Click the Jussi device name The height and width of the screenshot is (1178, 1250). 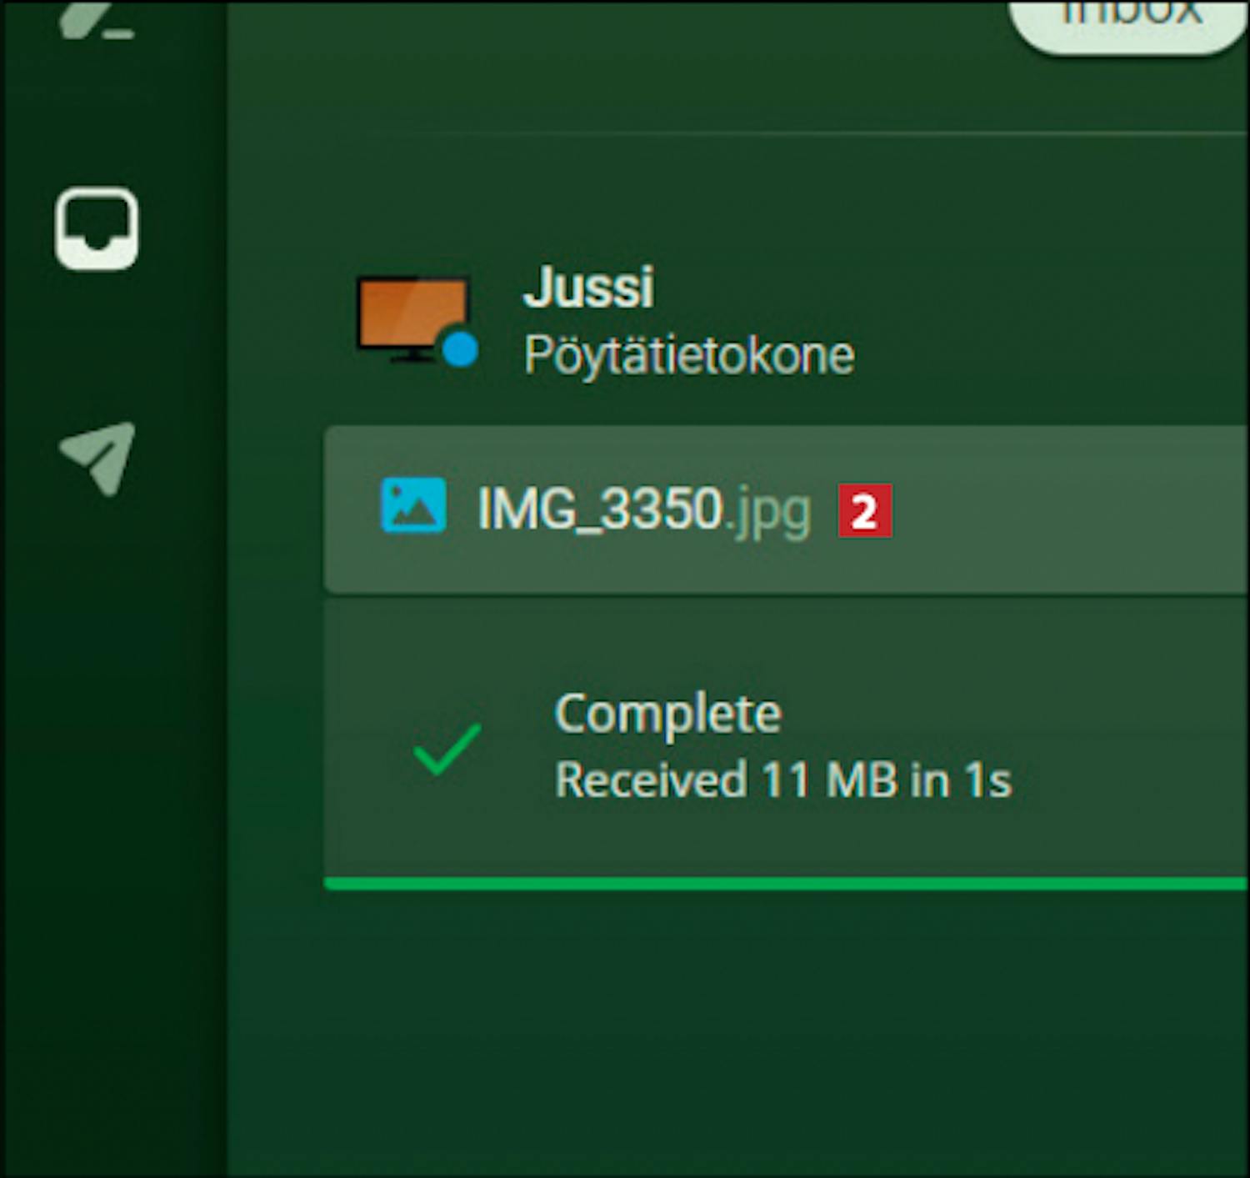[x=587, y=288]
